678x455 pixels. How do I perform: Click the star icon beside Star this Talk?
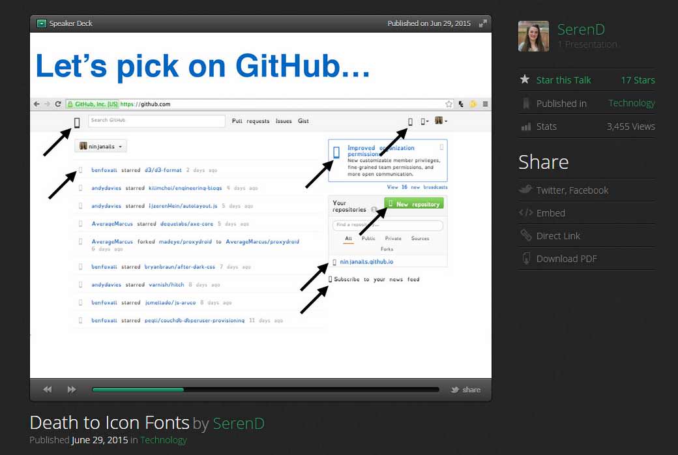(525, 80)
